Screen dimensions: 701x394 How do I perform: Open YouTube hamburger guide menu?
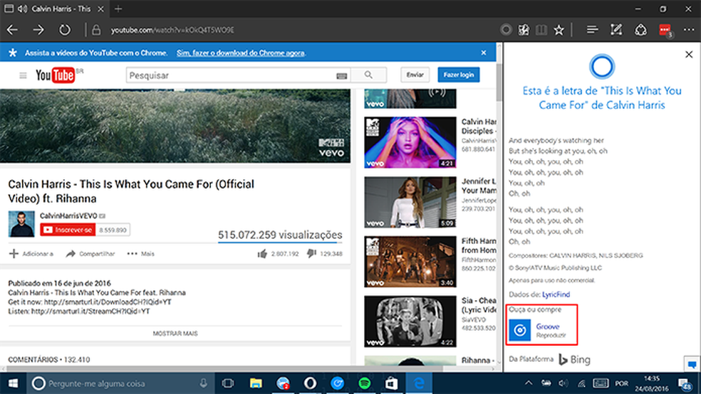click(23, 75)
